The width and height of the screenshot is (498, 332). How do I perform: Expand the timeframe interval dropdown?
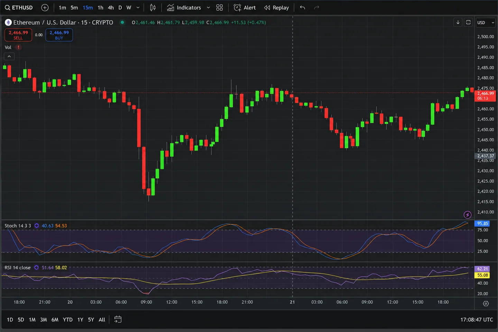pyautogui.click(x=138, y=8)
